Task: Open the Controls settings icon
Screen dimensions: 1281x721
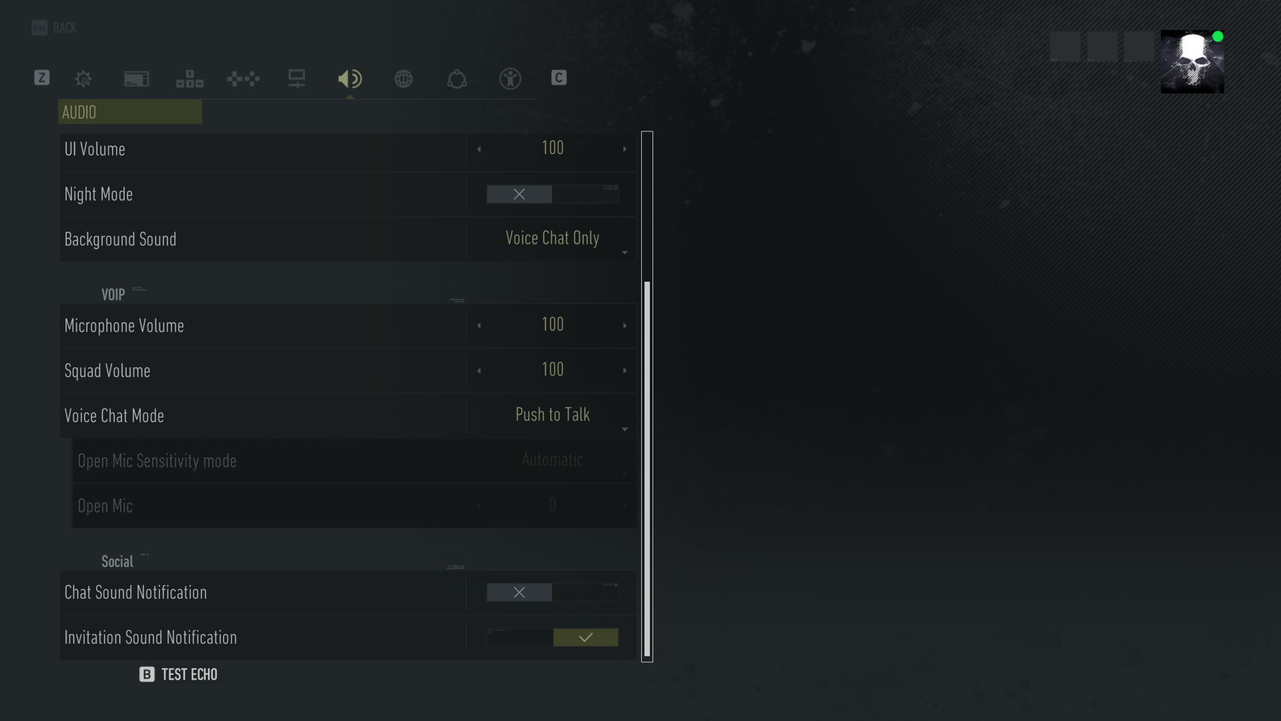Action: pos(243,78)
